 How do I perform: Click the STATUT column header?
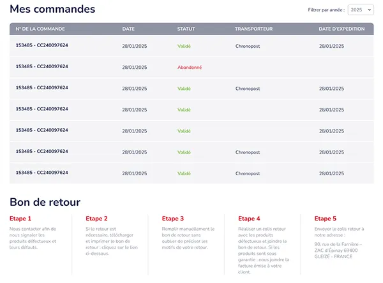tap(186, 29)
